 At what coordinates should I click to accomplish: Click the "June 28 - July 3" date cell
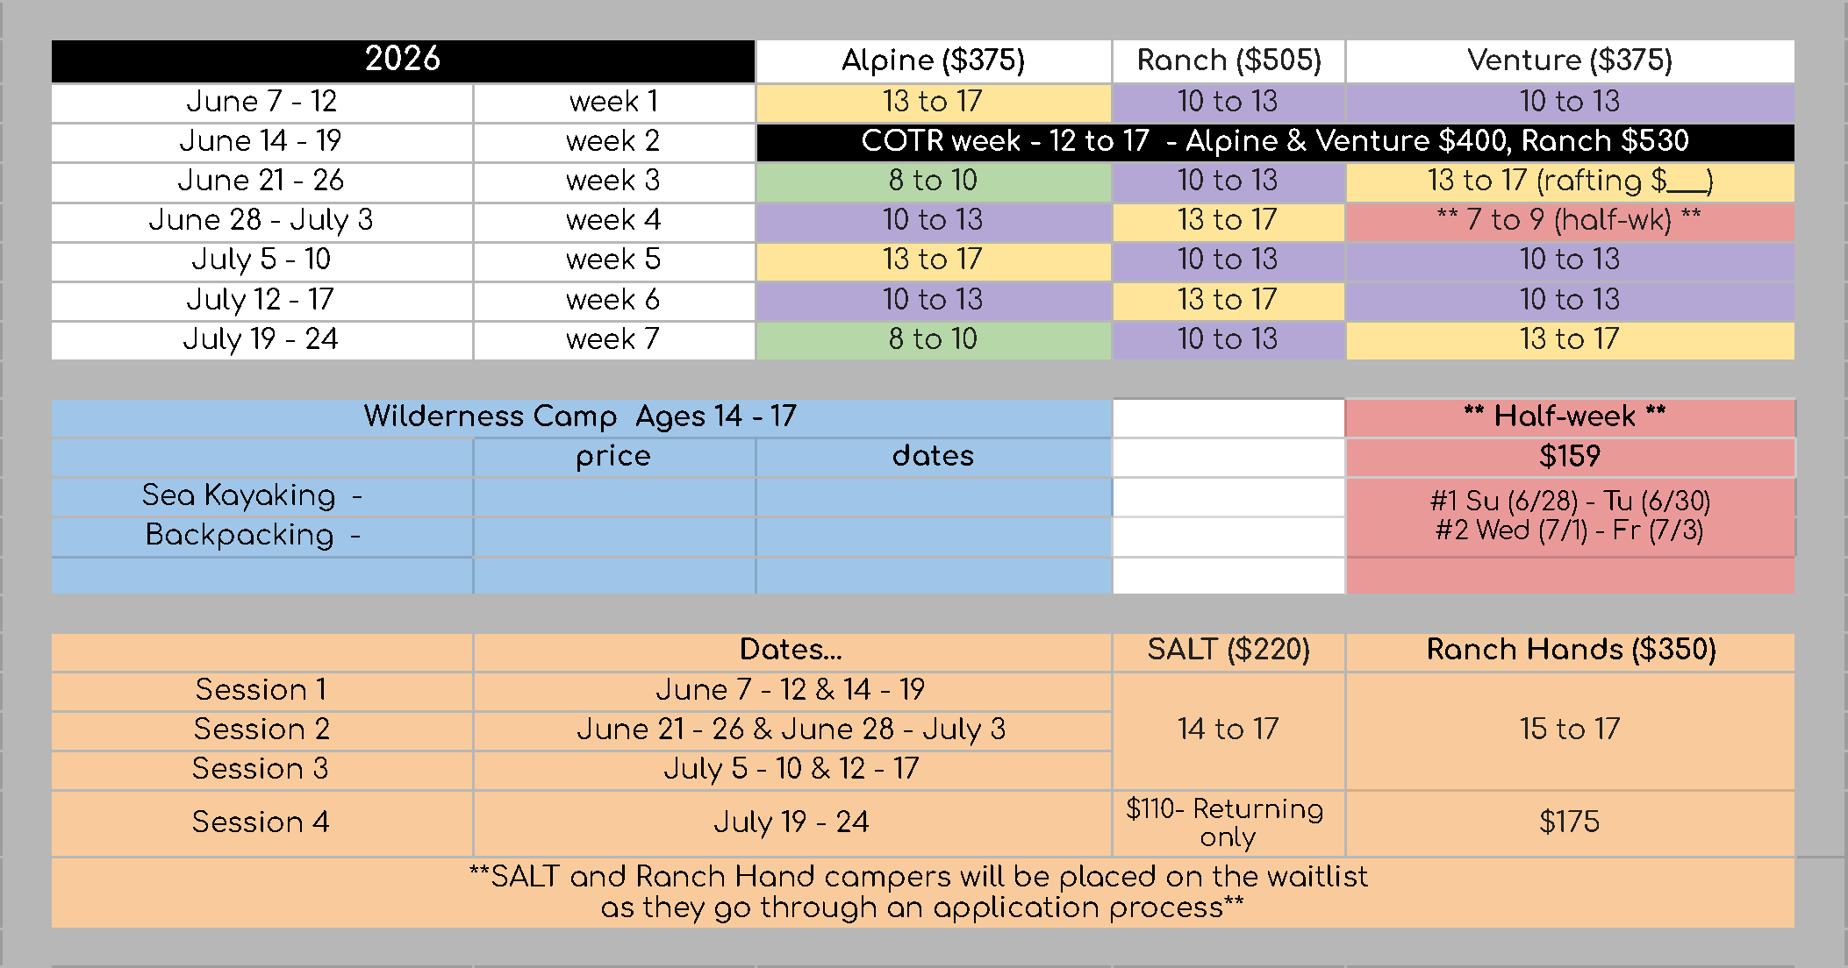[261, 220]
